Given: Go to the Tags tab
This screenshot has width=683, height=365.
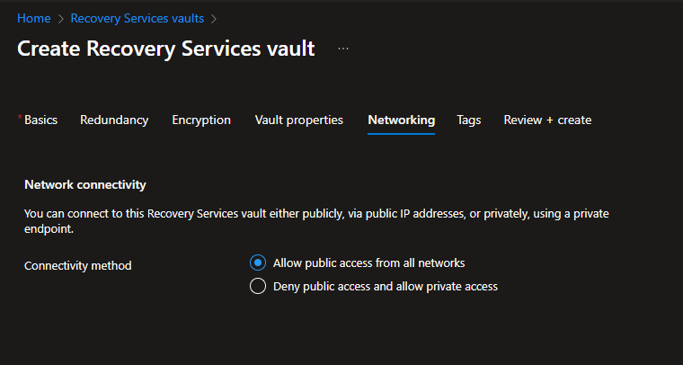Looking at the screenshot, I should click(468, 120).
